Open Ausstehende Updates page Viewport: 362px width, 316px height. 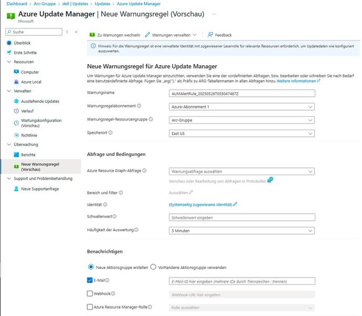(40, 101)
